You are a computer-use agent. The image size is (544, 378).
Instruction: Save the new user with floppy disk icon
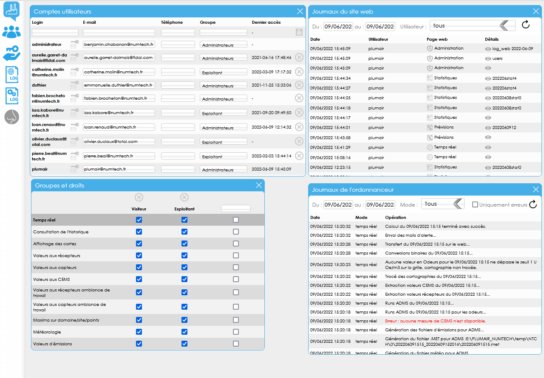click(x=299, y=32)
